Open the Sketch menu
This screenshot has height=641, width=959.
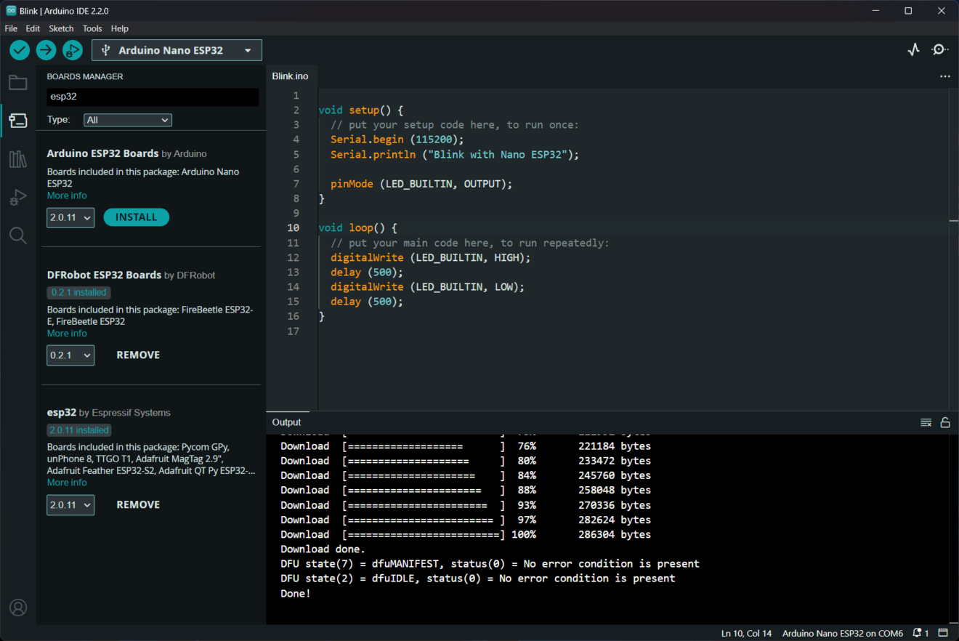coord(61,28)
